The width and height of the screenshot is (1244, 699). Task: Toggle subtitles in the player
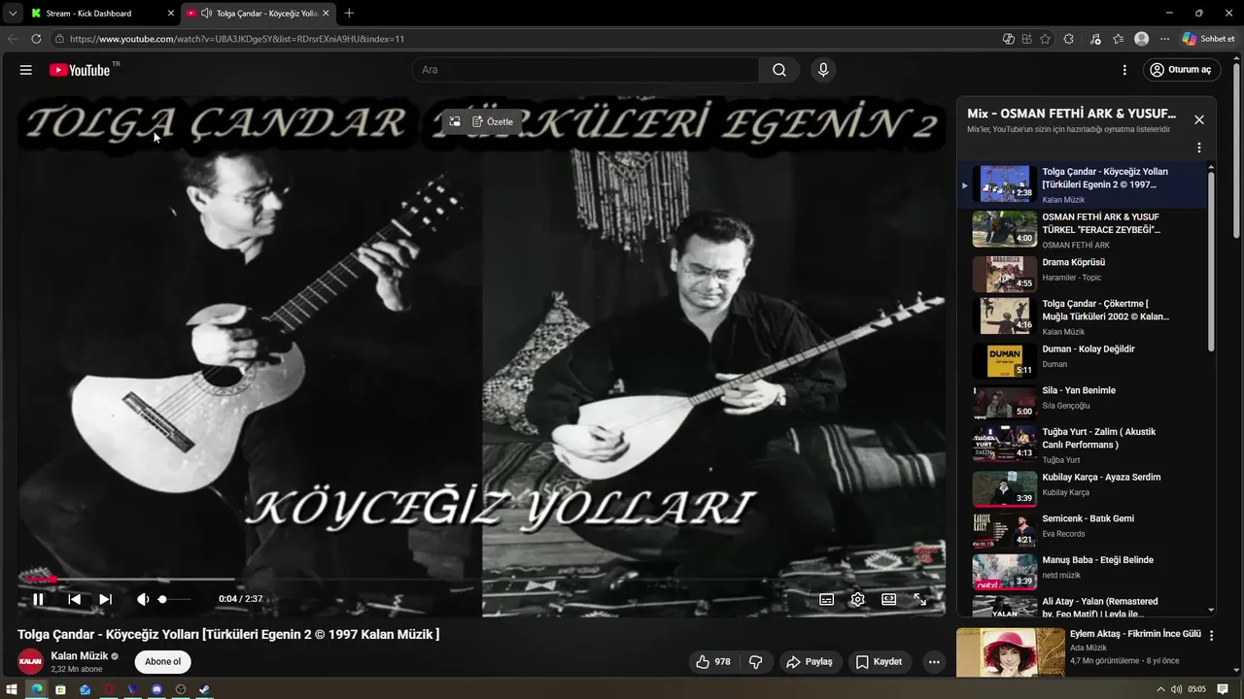tap(827, 599)
